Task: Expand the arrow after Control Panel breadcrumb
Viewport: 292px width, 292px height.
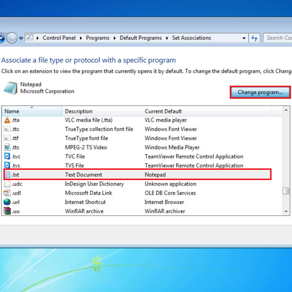Action: pyautogui.click(x=81, y=38)
